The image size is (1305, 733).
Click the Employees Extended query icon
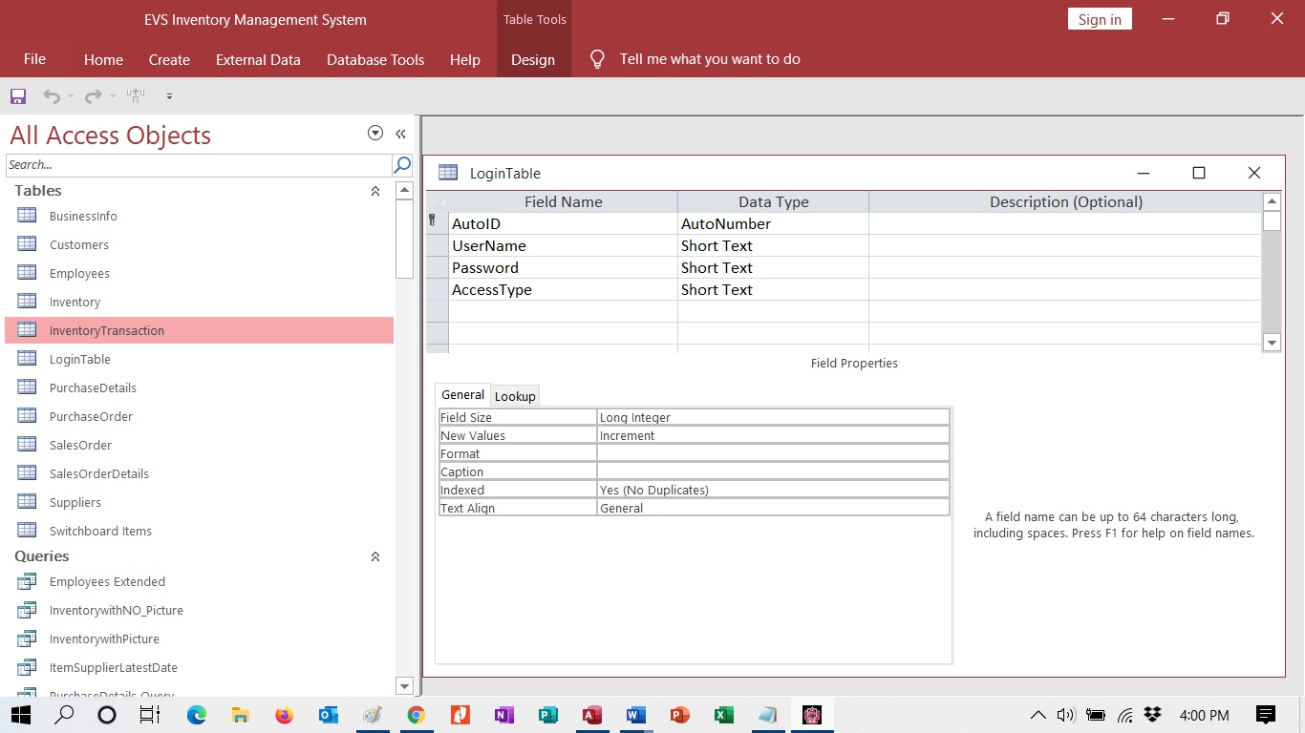tap(27, 581)
